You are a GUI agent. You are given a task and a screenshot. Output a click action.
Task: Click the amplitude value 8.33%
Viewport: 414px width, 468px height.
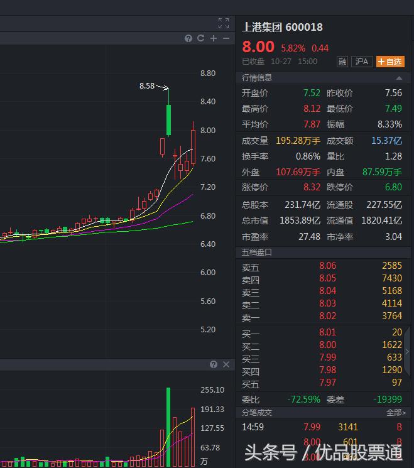point(389,124)
